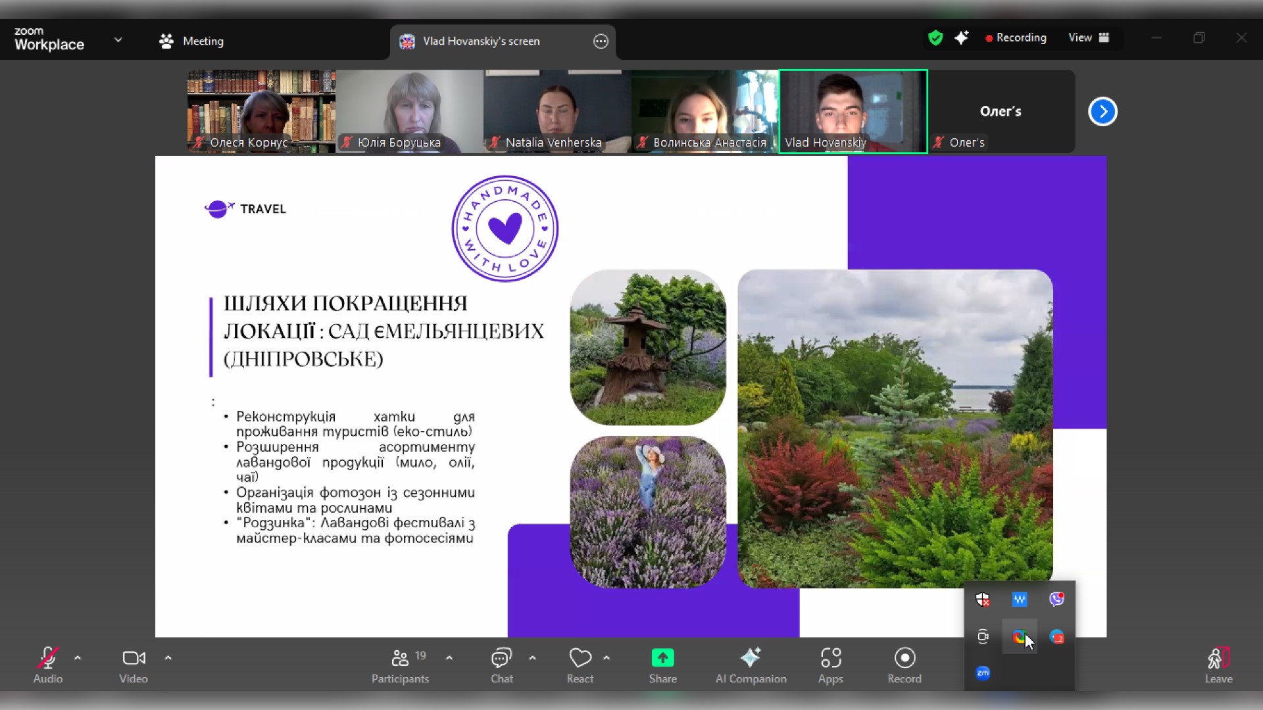Image resolution: width=1263 pixels, height=710 pixels.
Task: Click the Zoom tray icon
Action: click(983, 673)
